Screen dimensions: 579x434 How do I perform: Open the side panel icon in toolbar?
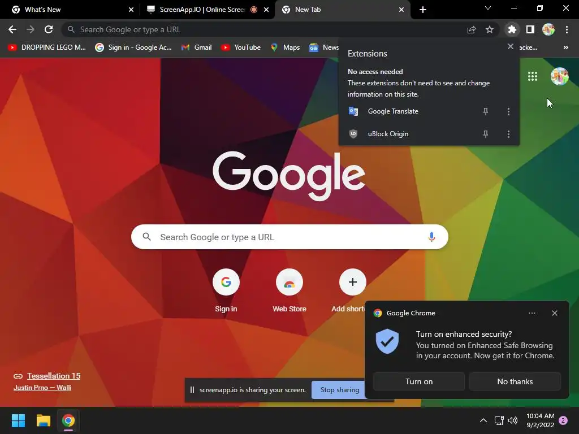coord(530,29)
